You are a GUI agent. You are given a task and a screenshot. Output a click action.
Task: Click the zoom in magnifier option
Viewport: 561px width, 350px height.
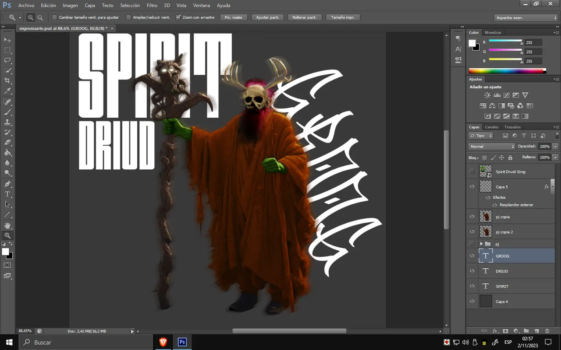point(31,17)
